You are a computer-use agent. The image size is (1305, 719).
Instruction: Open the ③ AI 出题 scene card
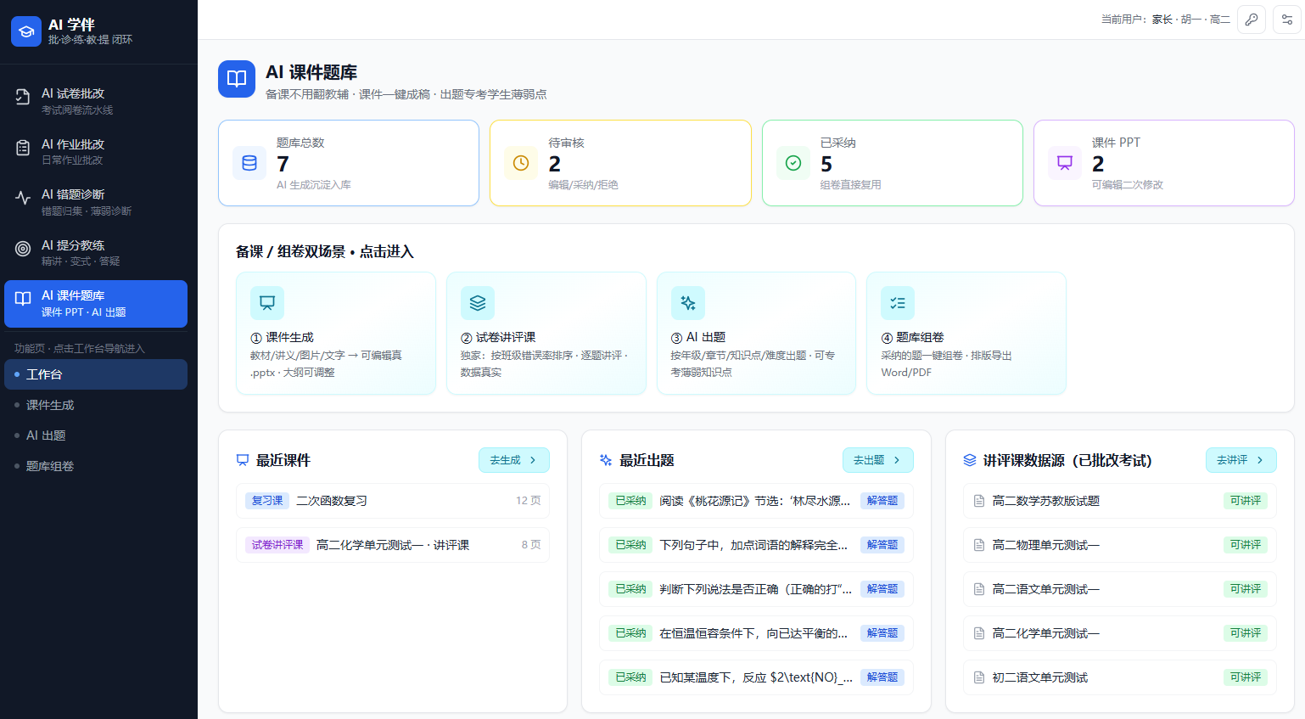point(757,334)
